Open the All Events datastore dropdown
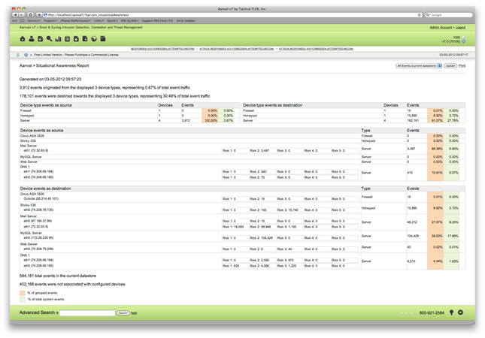 tap(418, 66)
